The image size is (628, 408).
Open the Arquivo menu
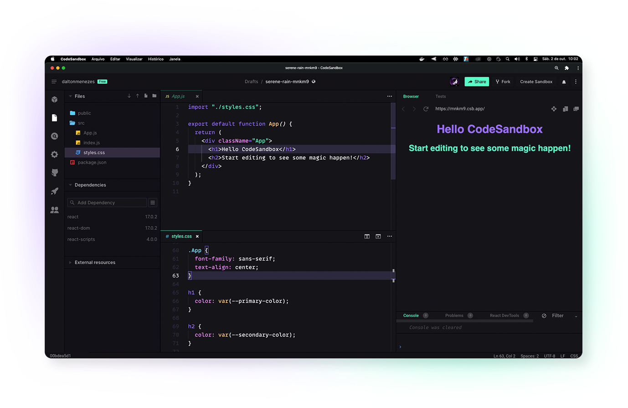pyautogui.click(x=98, y=59)
